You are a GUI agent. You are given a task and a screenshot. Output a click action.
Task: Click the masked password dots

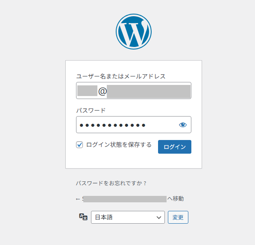[x=112, y=125]
